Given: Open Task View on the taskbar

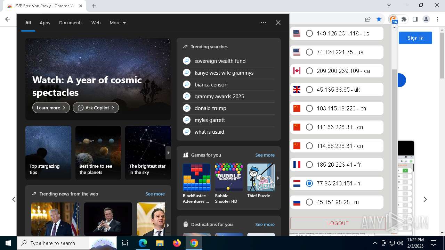Looking at the screenshot, I should tap(125, 243).
